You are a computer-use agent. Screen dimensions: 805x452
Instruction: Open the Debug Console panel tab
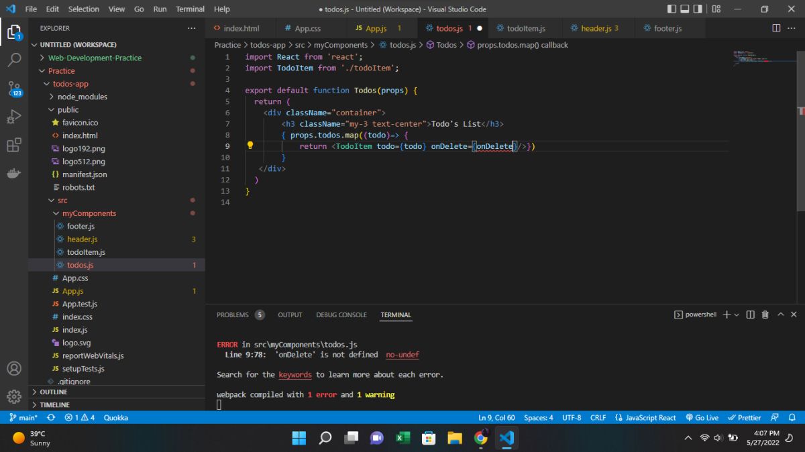[341, 315]
